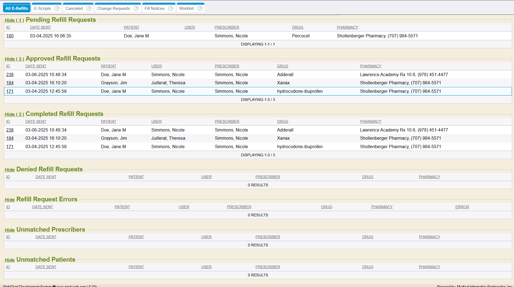Select the Fill Notices tab
This screenshot has height=287, width=514.
(x=154, y=8)
